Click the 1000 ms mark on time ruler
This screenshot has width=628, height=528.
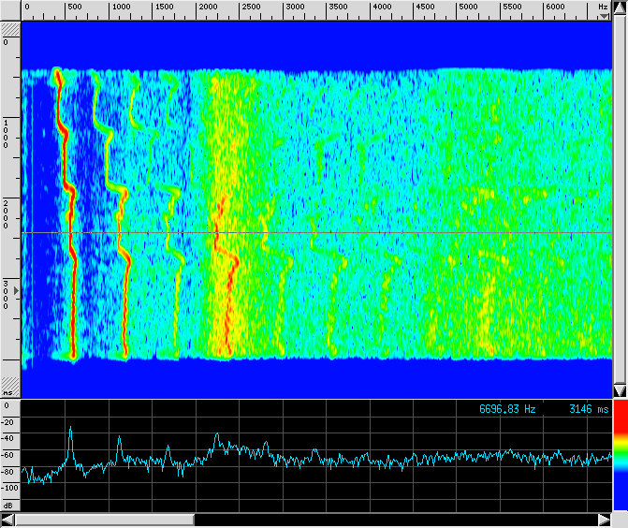pos(7,131)
